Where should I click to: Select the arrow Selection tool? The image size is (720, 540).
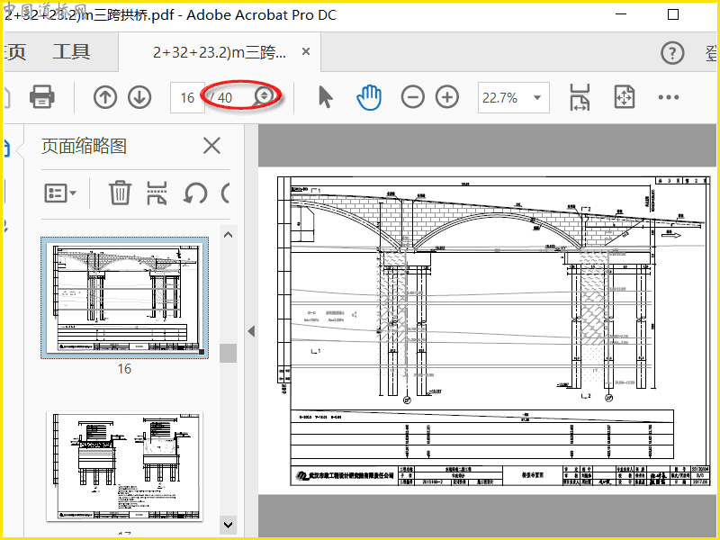coord(326,97)
